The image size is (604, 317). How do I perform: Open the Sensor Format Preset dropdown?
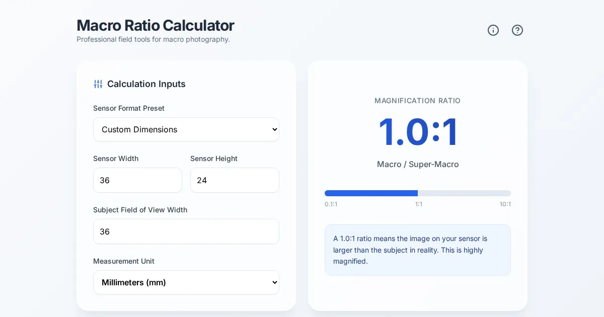pos(186,129)
